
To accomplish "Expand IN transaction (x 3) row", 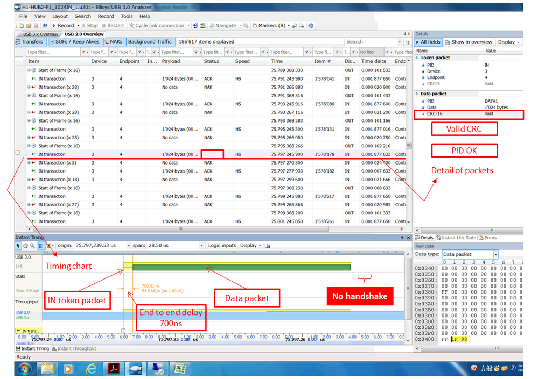I will pos(29,163).
